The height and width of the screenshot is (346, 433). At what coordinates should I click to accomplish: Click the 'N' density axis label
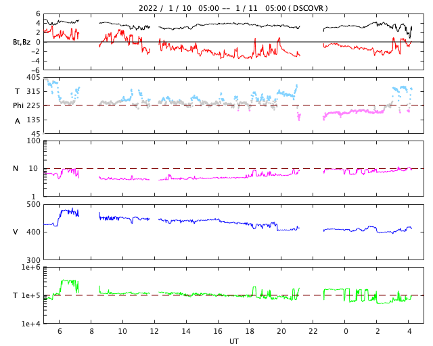tap(16, 168)
